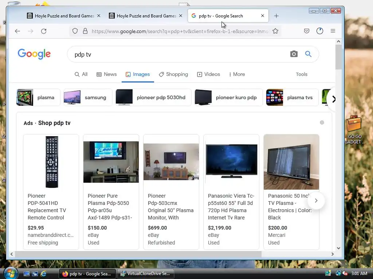This screenshot has height=279, width=373.
Task: Filter images by plasma chip
Action: tap(38, 97)
